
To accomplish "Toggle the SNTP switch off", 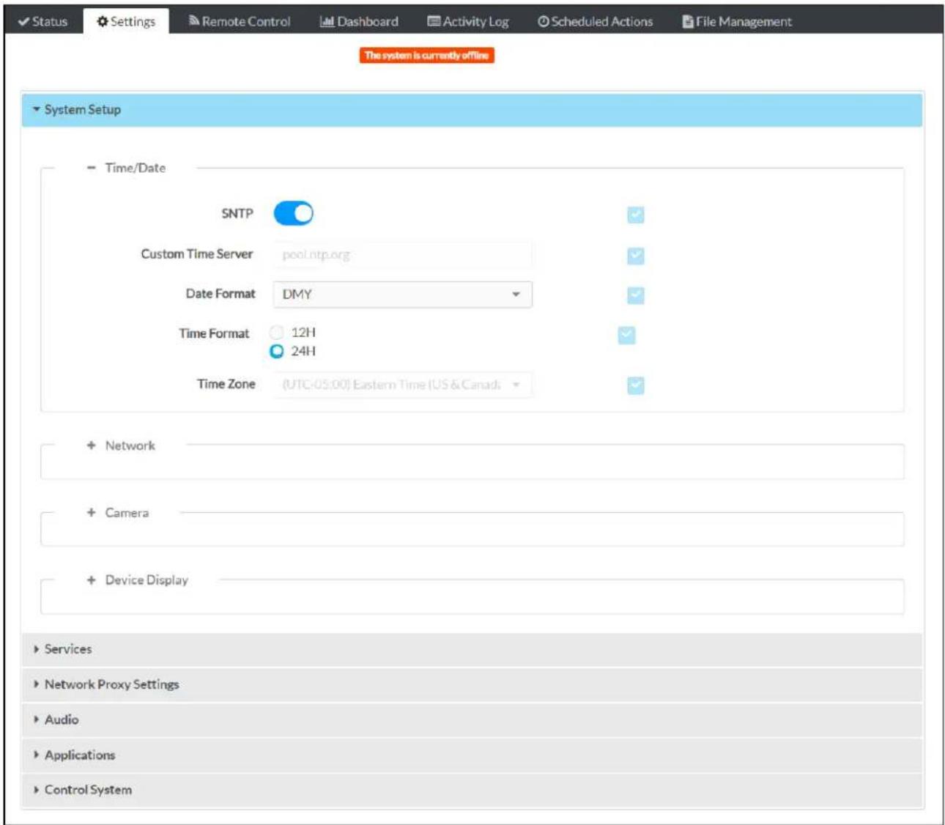I will [x=293, y=213].
